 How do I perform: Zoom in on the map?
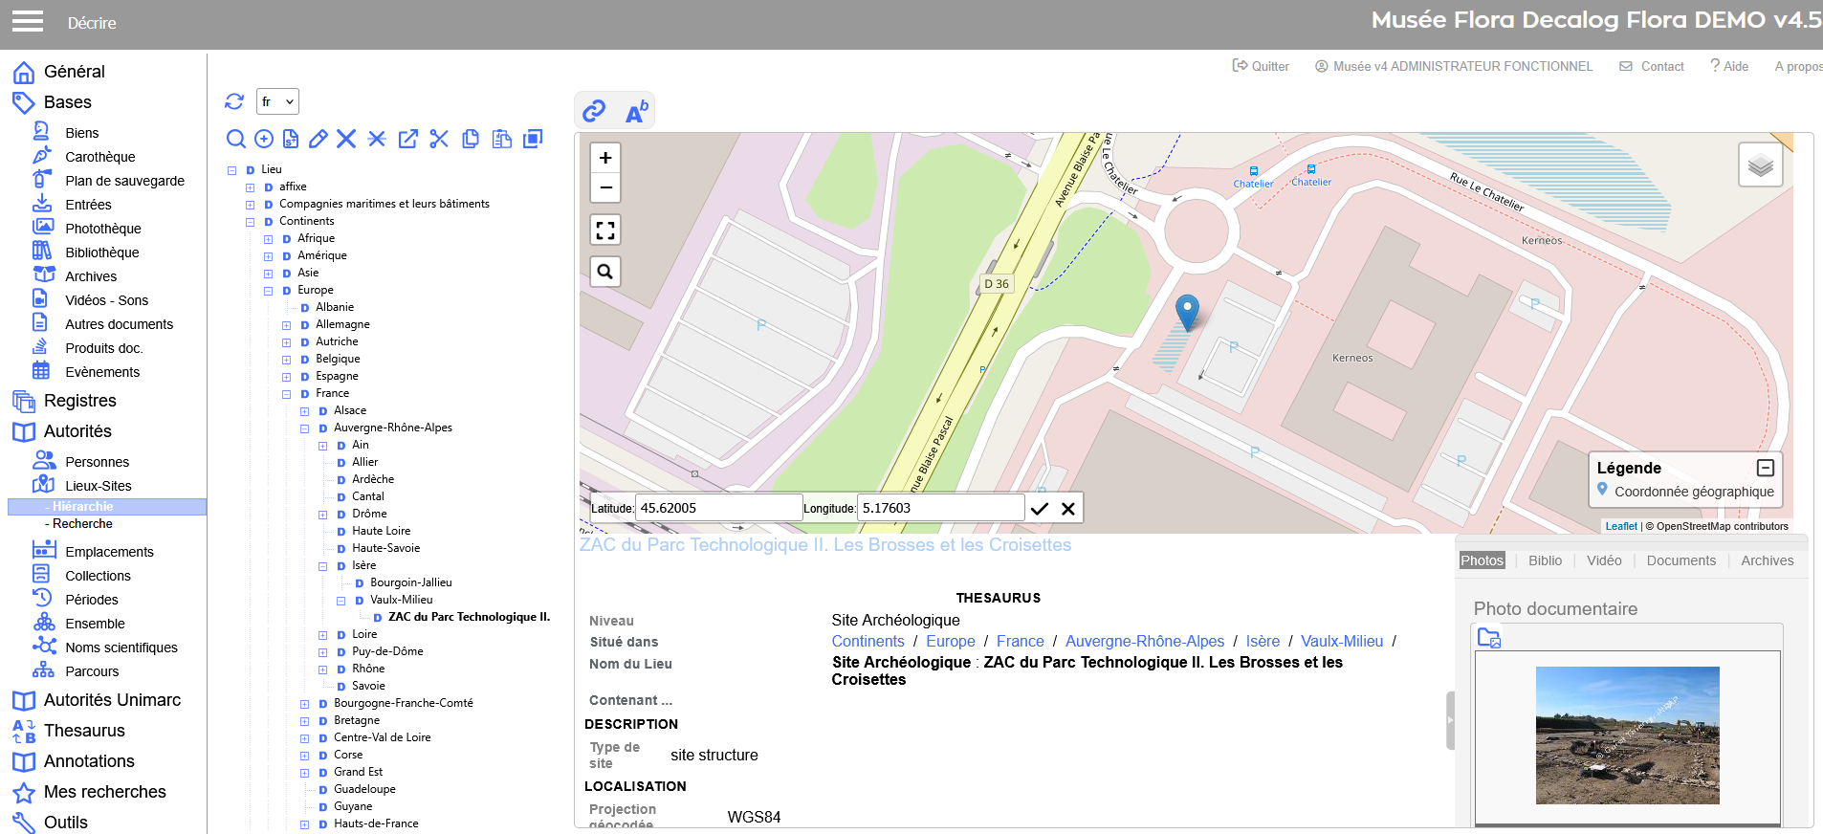605,158
